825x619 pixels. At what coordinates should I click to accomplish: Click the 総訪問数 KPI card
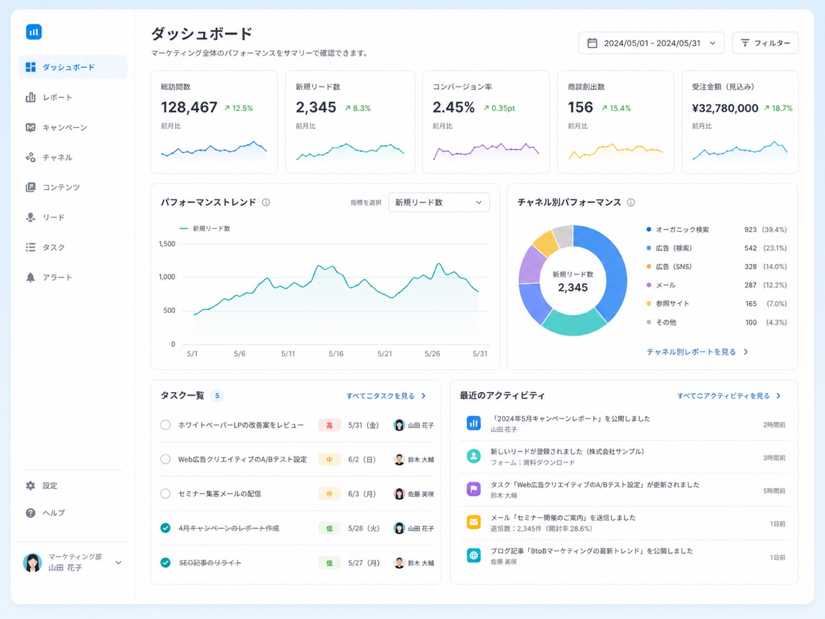point(214,122)
